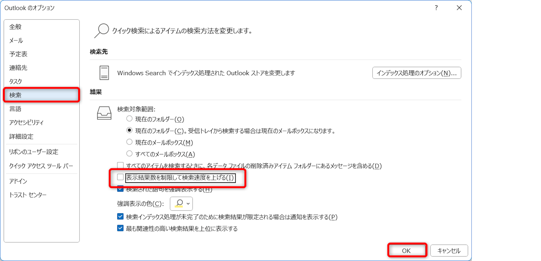The image size is (541, 261).
Task: Open リボンのユーザー設定 page
Action: pyautogui.click(x=34, y=152)
